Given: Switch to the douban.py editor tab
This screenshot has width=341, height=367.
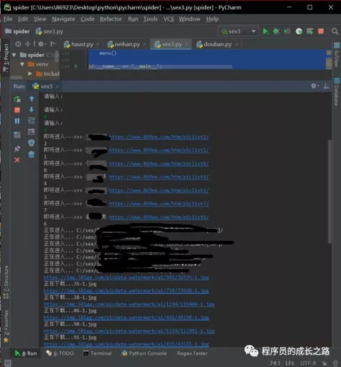Looking at the screenshot, I should point(218,44).
